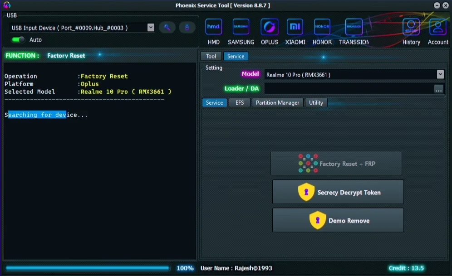Click the 100% progress bar
Screen dimensions: 452x276
[88, 268]
